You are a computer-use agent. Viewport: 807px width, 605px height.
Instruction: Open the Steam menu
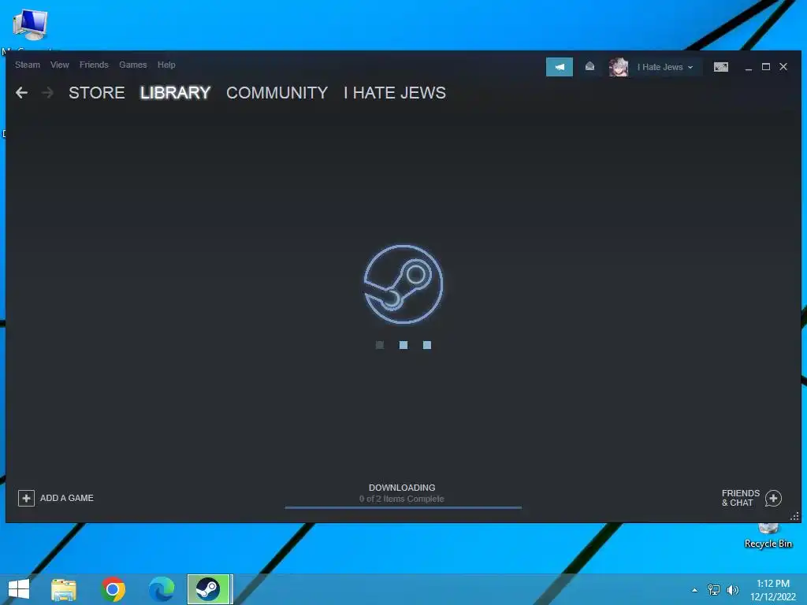coord(28,65)
